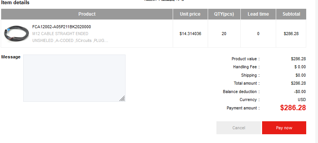This screenshot has width=318, height=143.
Task: Click the Handling Fee amount
Action: point(300,67)
